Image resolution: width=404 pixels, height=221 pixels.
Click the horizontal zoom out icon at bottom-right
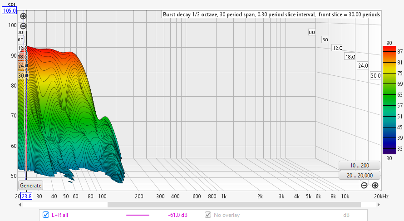point(364,185)
